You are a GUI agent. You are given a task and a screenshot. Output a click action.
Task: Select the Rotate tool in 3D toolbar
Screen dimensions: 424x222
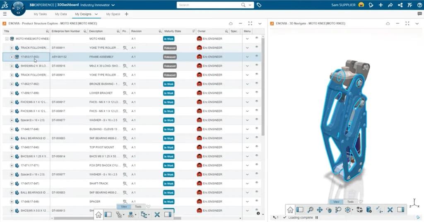point(329,210)
